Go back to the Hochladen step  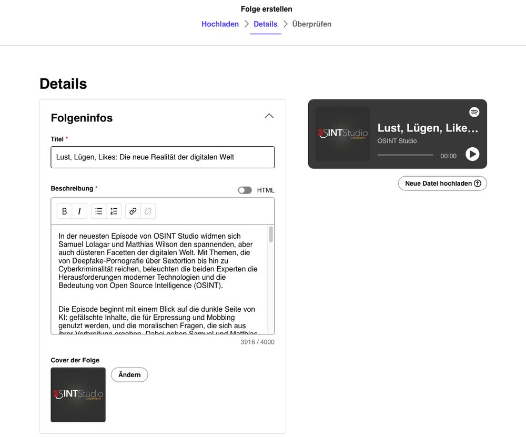click(220, 24)
